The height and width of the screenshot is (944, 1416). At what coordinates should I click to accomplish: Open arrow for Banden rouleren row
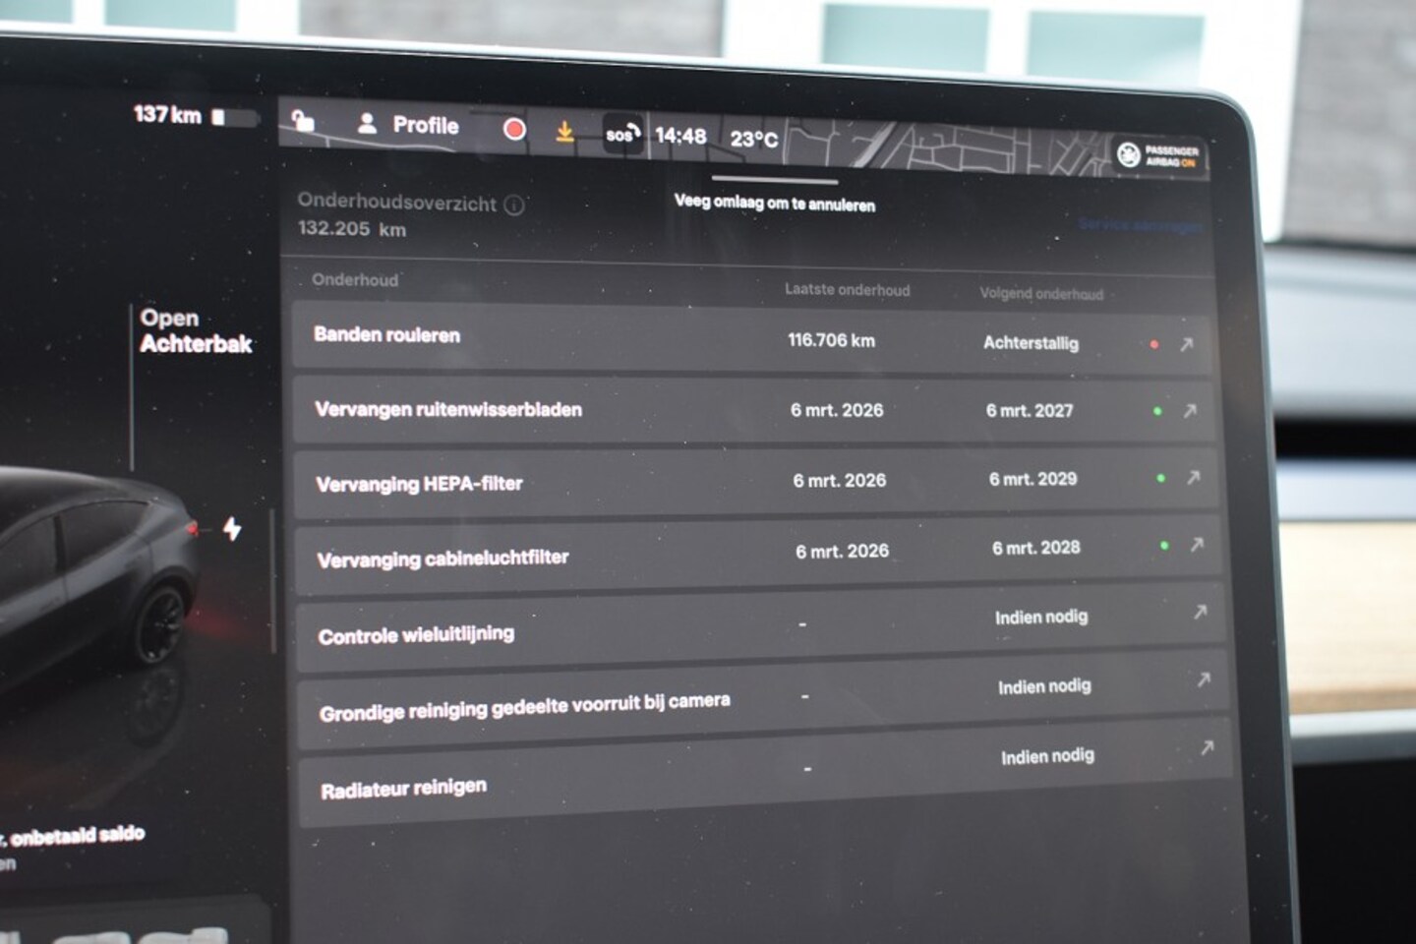(1187, 344)
